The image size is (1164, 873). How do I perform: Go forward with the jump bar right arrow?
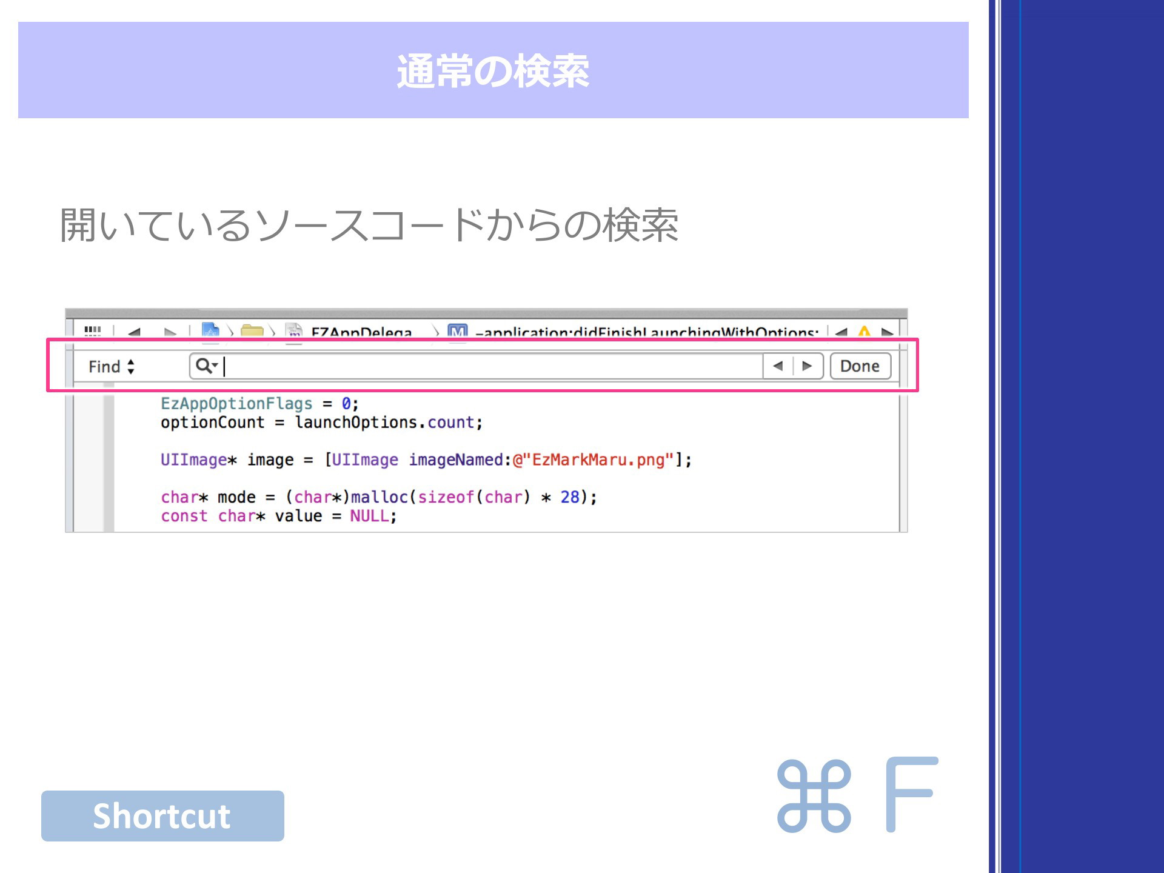click(x=170, y=332)
